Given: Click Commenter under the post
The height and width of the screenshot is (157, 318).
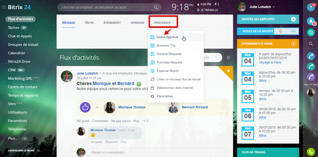Looking at the screenshot, I should click(x=100, y=121).
